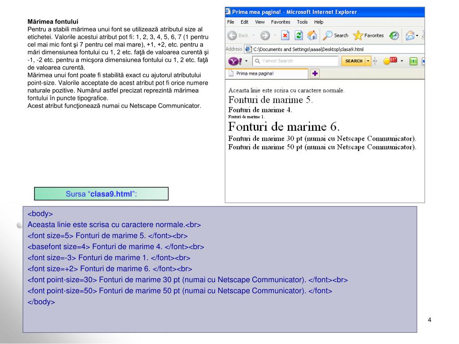The width and height of the screenshot is (459, 344).
Task: Click the Favorites star toolbar button
Action: (368, 35)
